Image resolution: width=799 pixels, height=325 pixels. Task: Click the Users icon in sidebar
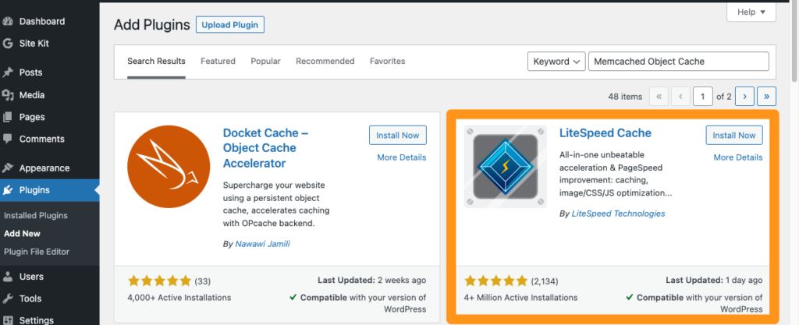tap(8, 277)
